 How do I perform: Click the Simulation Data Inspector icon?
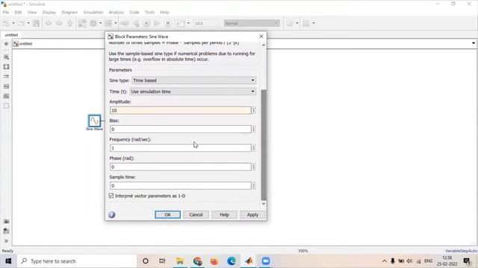pos(181,23)
